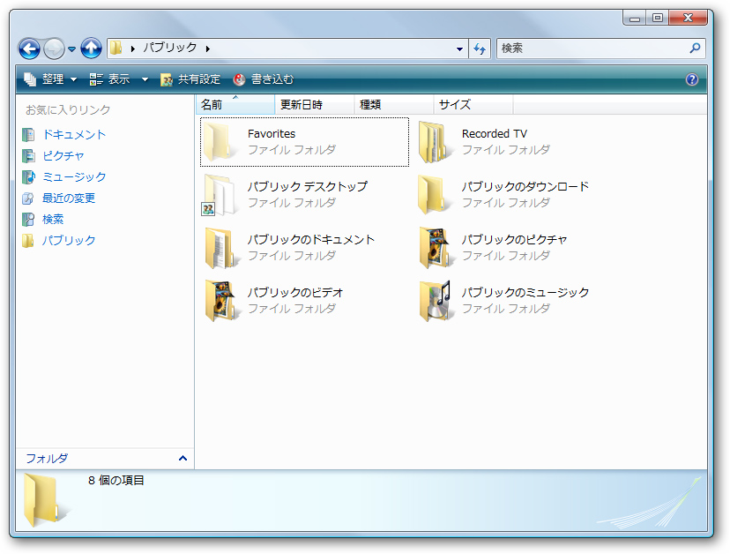Open the help question mark icon

tap(693, 79)
